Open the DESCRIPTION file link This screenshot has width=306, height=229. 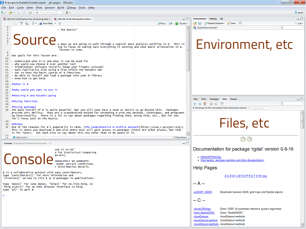click(211, 157)
